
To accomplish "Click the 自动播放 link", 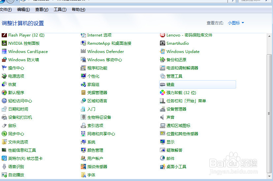I will pyautogui.click(x=16, y=175).
